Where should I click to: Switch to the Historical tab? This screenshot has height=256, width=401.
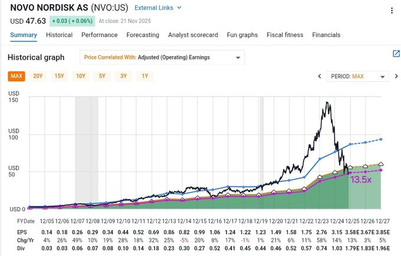tap(59, 35)
